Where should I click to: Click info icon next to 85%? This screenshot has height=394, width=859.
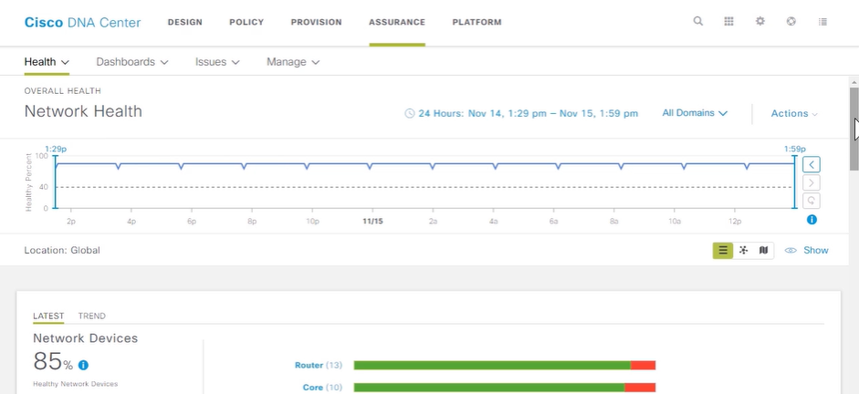coord(83,365)
